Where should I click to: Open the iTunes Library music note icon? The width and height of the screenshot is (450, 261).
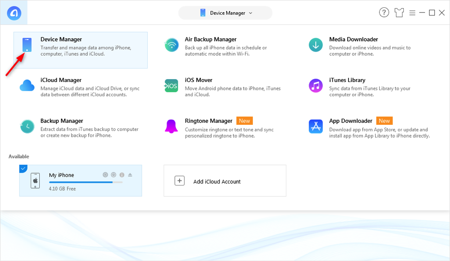(316, 86)
